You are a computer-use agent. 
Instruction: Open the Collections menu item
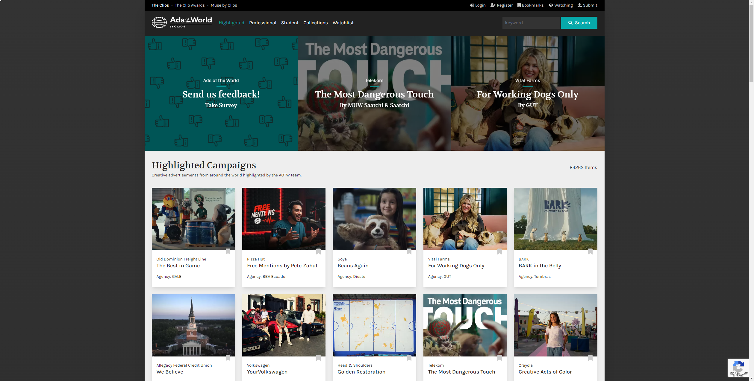315,23
